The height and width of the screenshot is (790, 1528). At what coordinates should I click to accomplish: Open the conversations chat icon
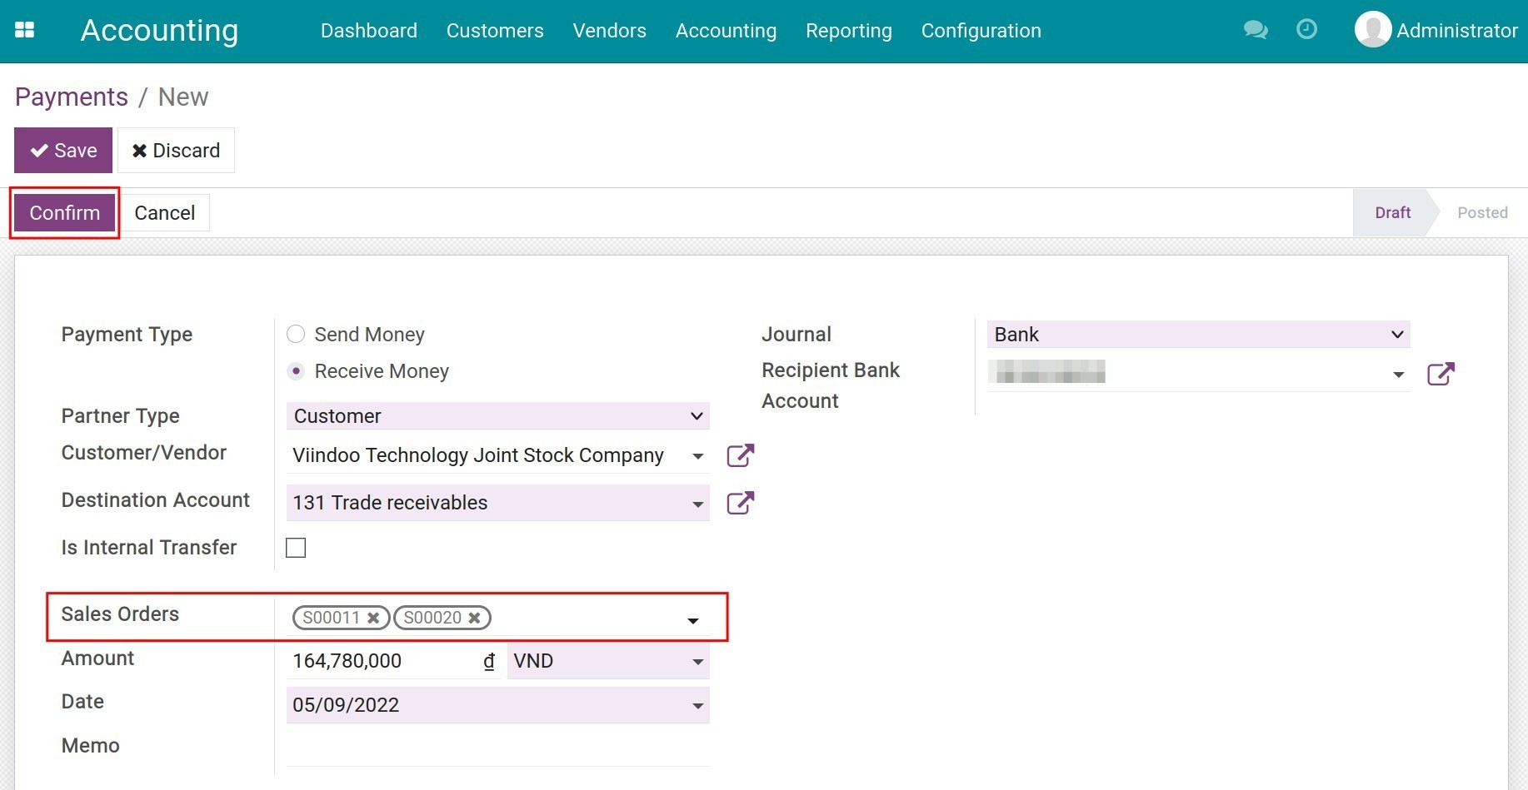(1256, 30)
